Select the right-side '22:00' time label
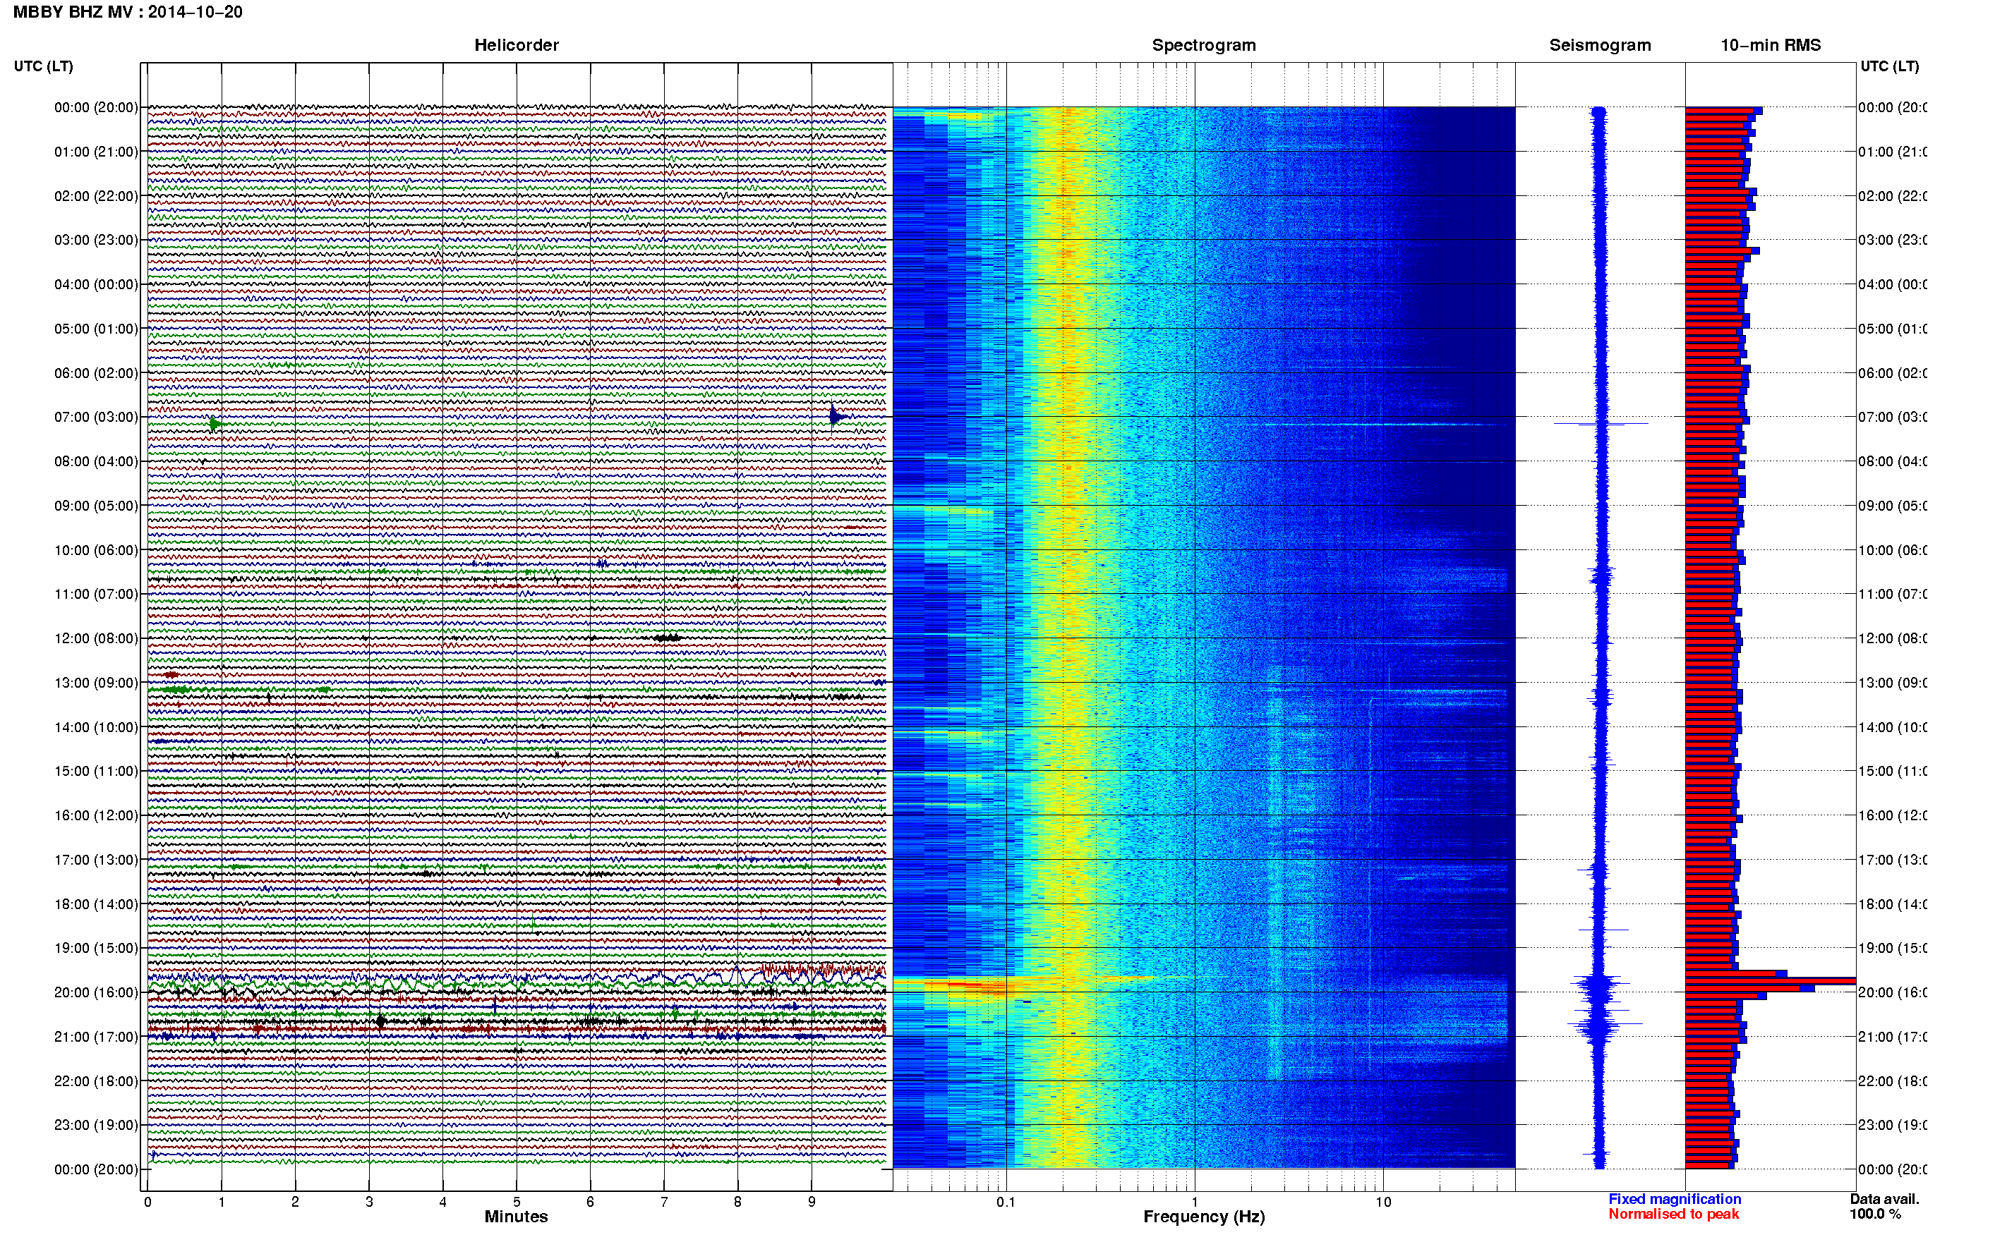Image resolution: width=2007 pixels, height=1254 pixels. click(x=1892, y=1081)
